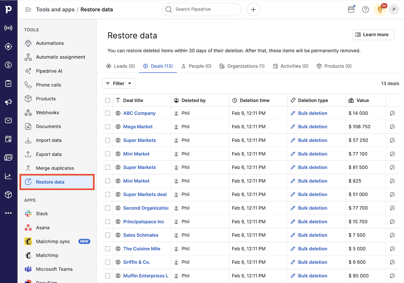This screenshot has height=283, width=404.
Task: Collapse the sidebar menu toggle icon
Action: [x=28, y=9]
